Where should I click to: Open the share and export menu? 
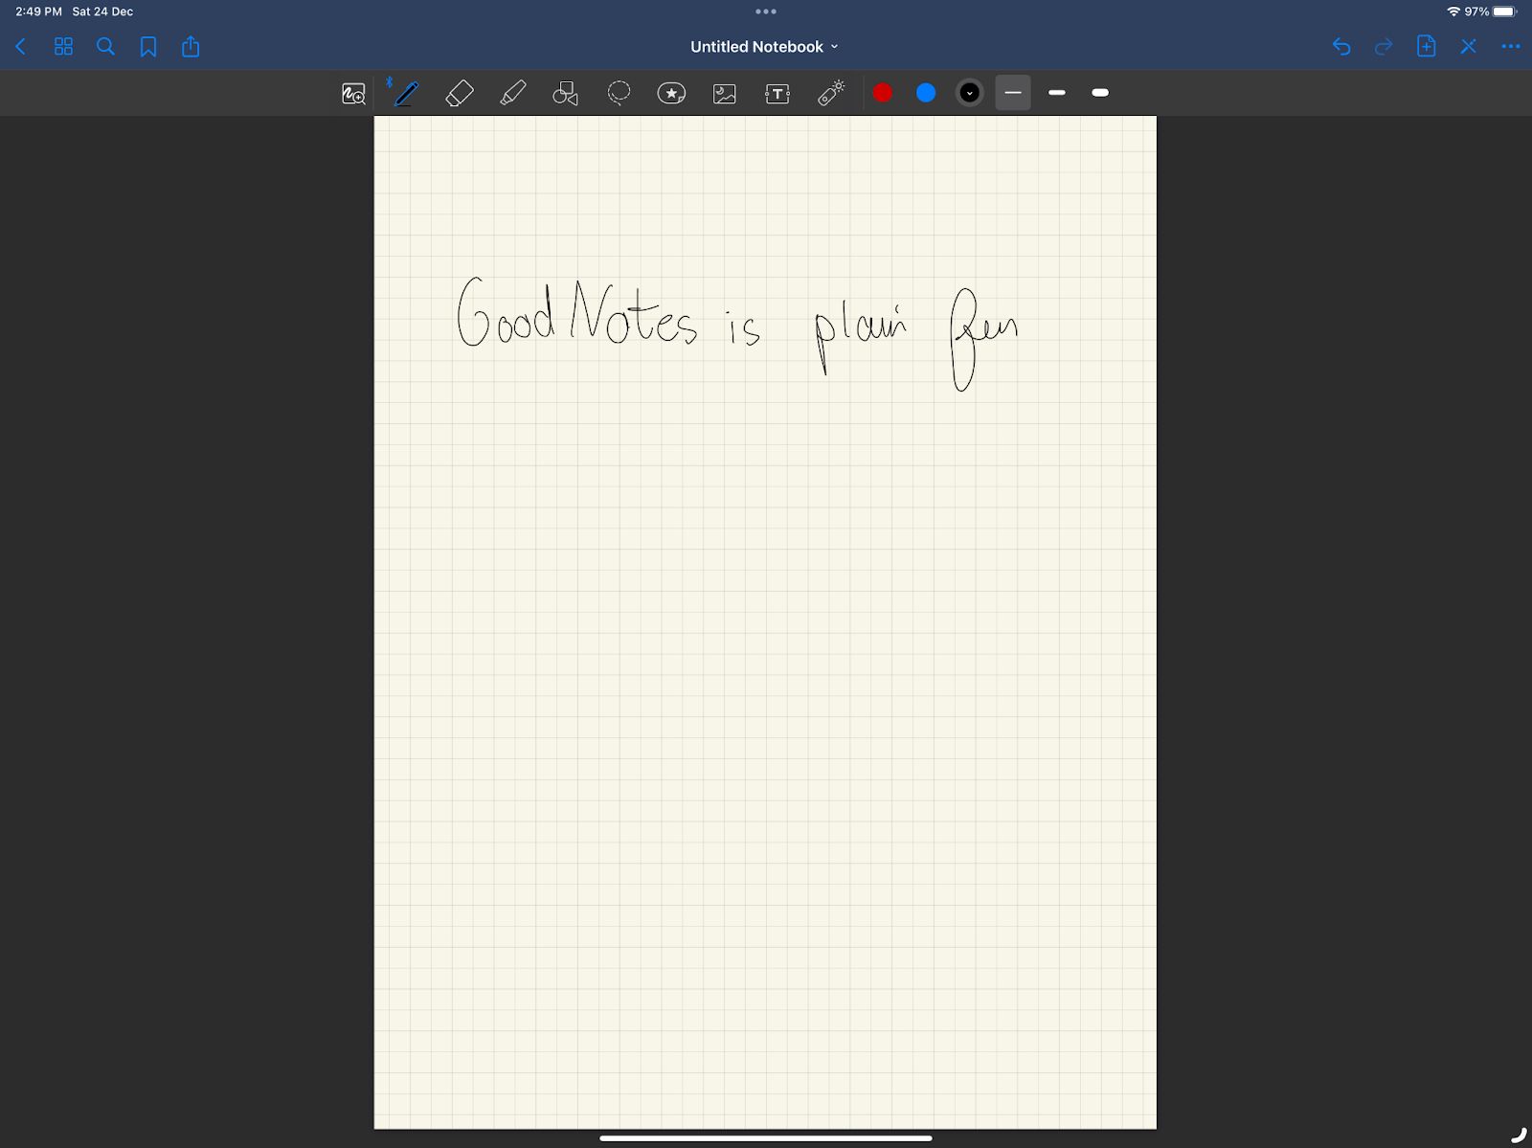tap(191, 46)
